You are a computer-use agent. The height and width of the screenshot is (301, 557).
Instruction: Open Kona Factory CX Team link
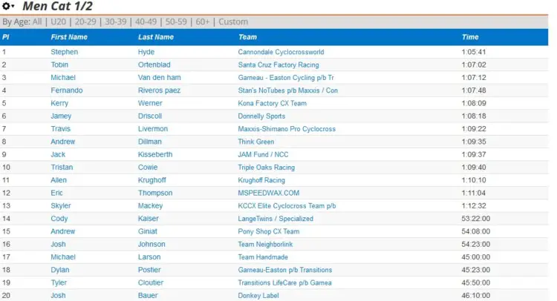coord(272,103)
